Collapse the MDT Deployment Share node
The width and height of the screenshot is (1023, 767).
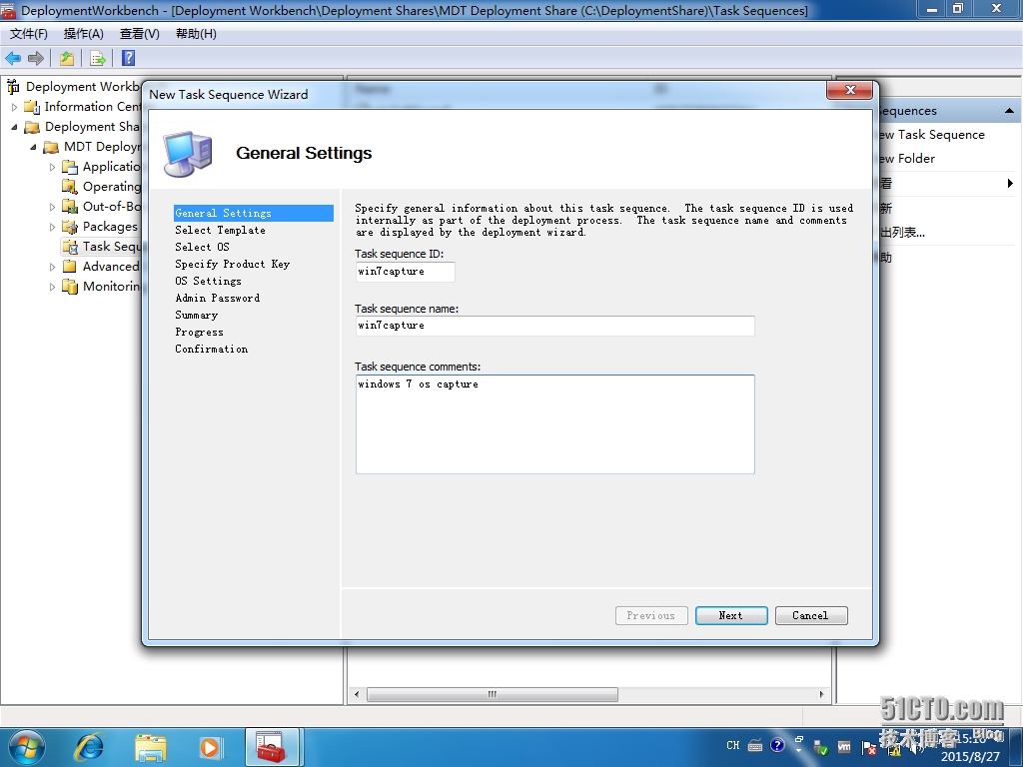coord(33,148)
